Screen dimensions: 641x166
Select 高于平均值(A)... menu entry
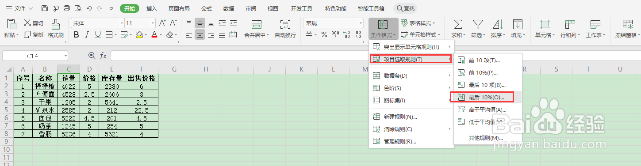click(488, 109)
